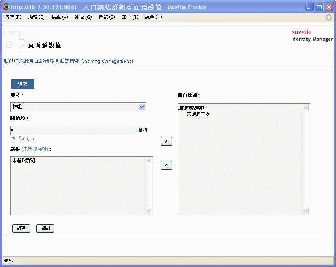
Task: Select the 檢視 tab
Action: [x=23, y=84]
